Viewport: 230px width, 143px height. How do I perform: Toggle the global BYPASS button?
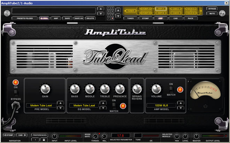(x=212, y=9)
